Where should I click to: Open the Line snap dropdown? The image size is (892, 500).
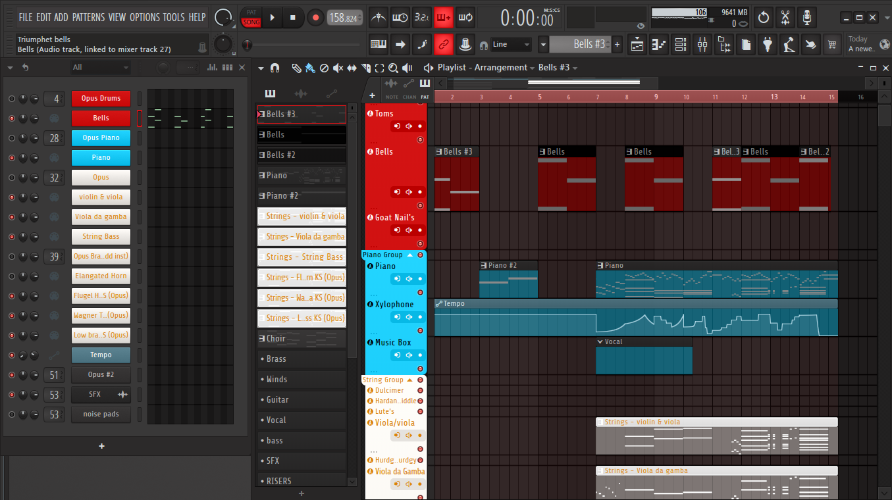512,44
